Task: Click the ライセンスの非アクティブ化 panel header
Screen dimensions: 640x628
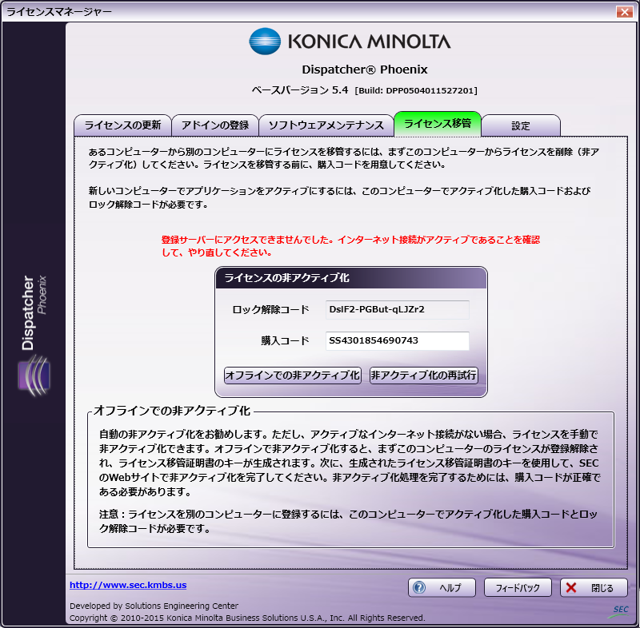Action: click(351, 278)
